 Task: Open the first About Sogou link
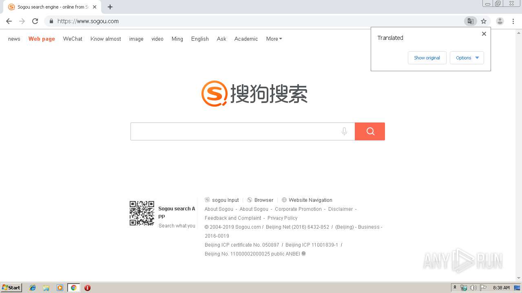(x=219, y=209)
